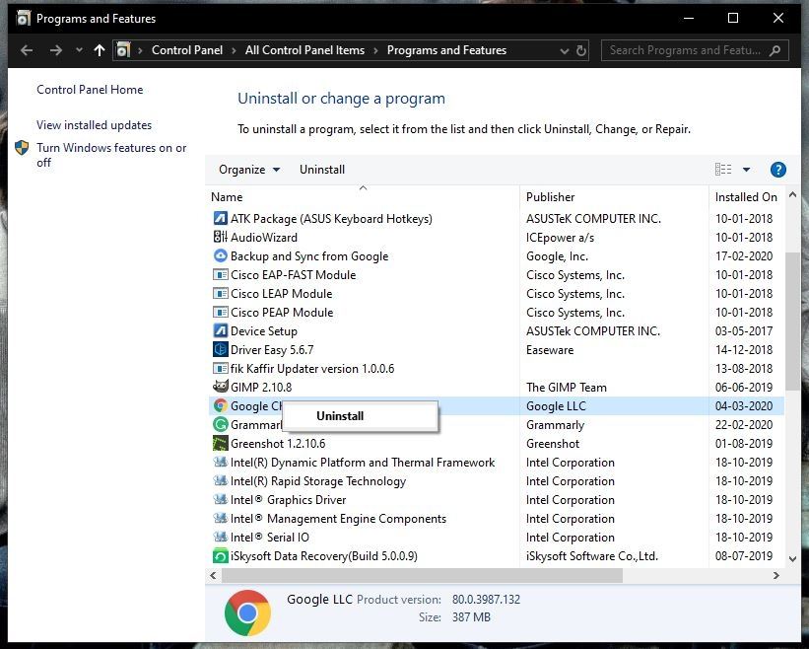Click Intel Dynamic Platform and Thermal icon
Viewport: 809px width, 649px height.
coord(221,462)
